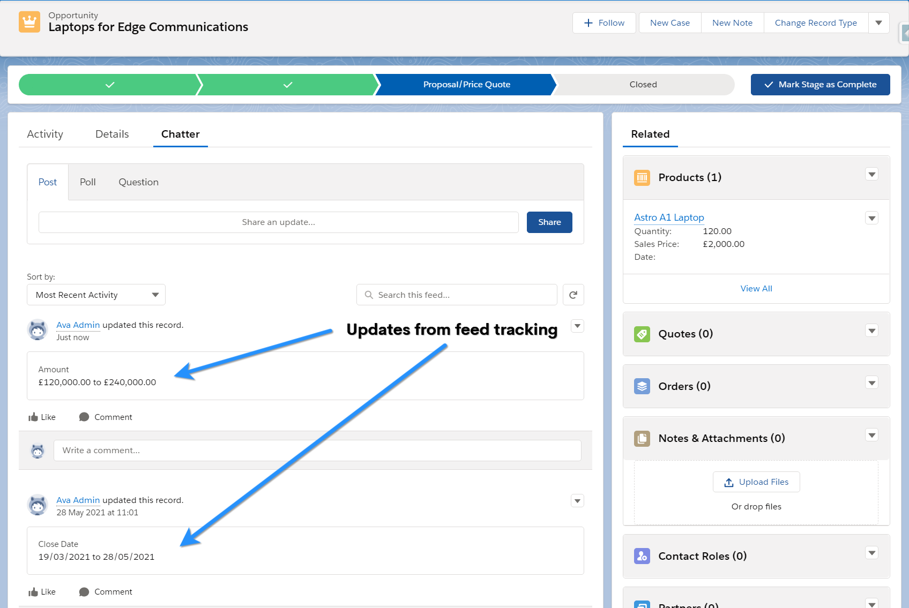Open the Orders (0) related list heading
Screen dimensions: 909x608
(684, 386)
